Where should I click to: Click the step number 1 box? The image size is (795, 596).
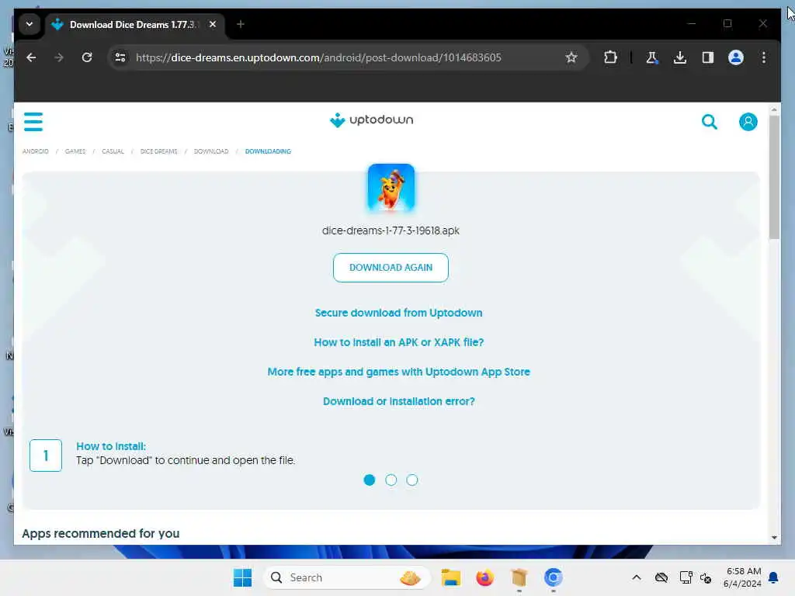46,455
